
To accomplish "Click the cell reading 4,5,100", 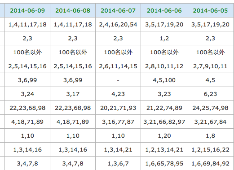I will coord(164,80).
